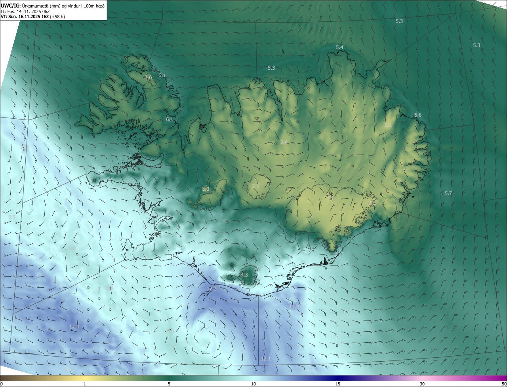This screenshot has height=387, width=507.
Task: Click the 12.4 value over the southwest ocean
Action: pyautogui.click(x=74, y=327)
